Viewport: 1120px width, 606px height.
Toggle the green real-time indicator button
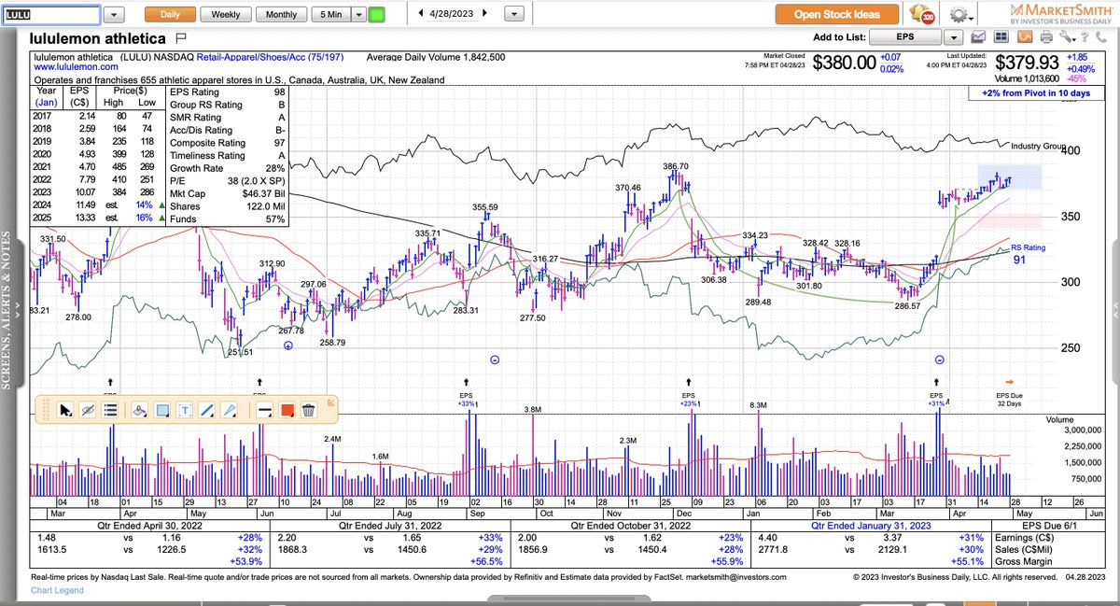pos(376,15)
